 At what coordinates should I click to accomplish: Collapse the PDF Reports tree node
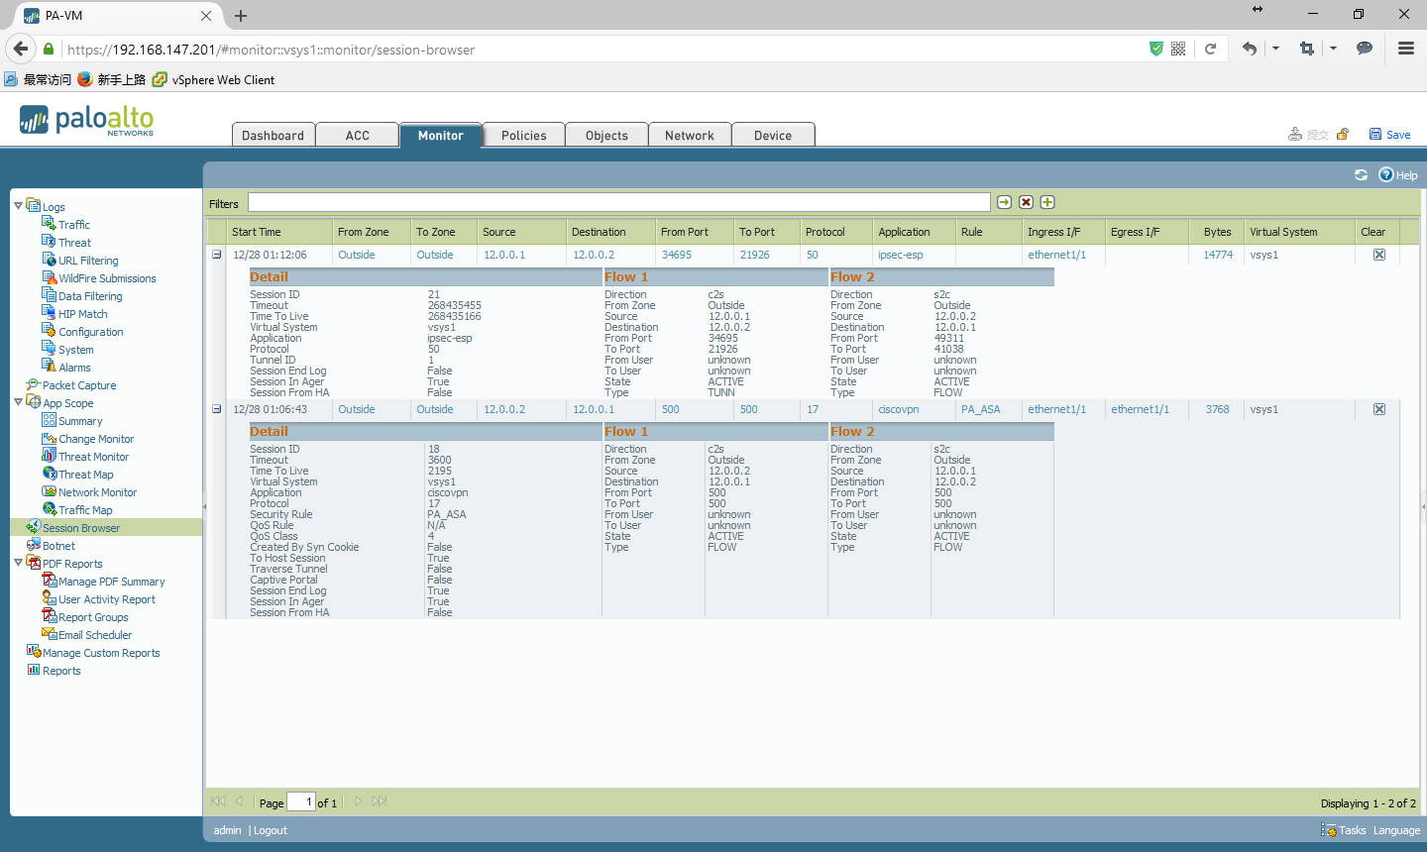tap(18, 563)
